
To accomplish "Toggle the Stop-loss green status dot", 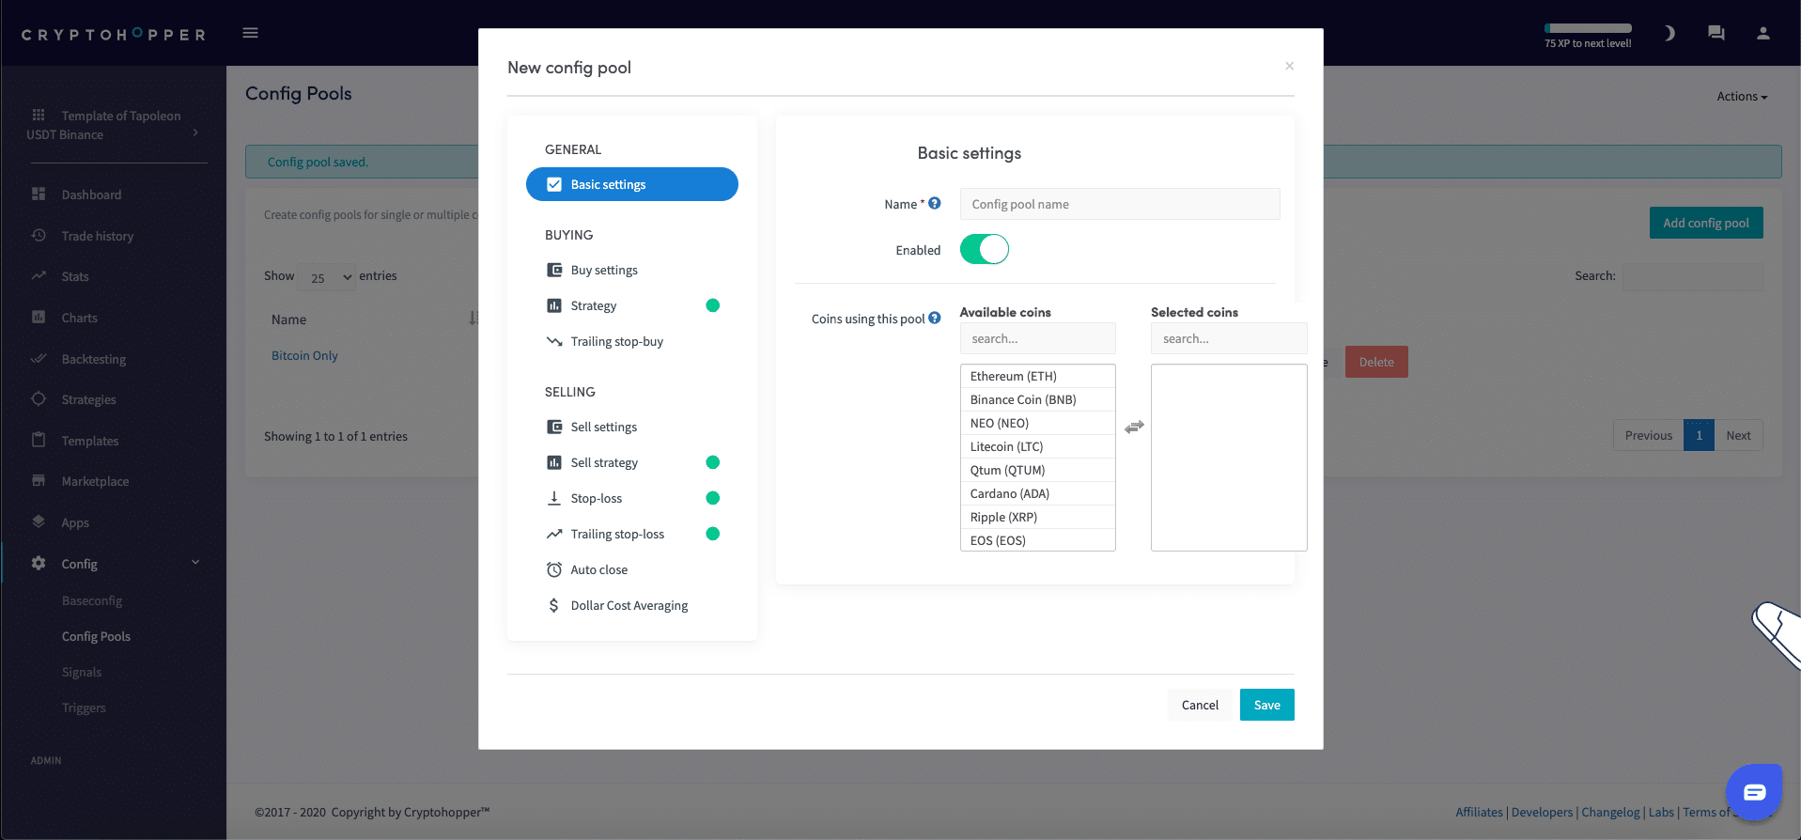I will click(x=712, y=498).
